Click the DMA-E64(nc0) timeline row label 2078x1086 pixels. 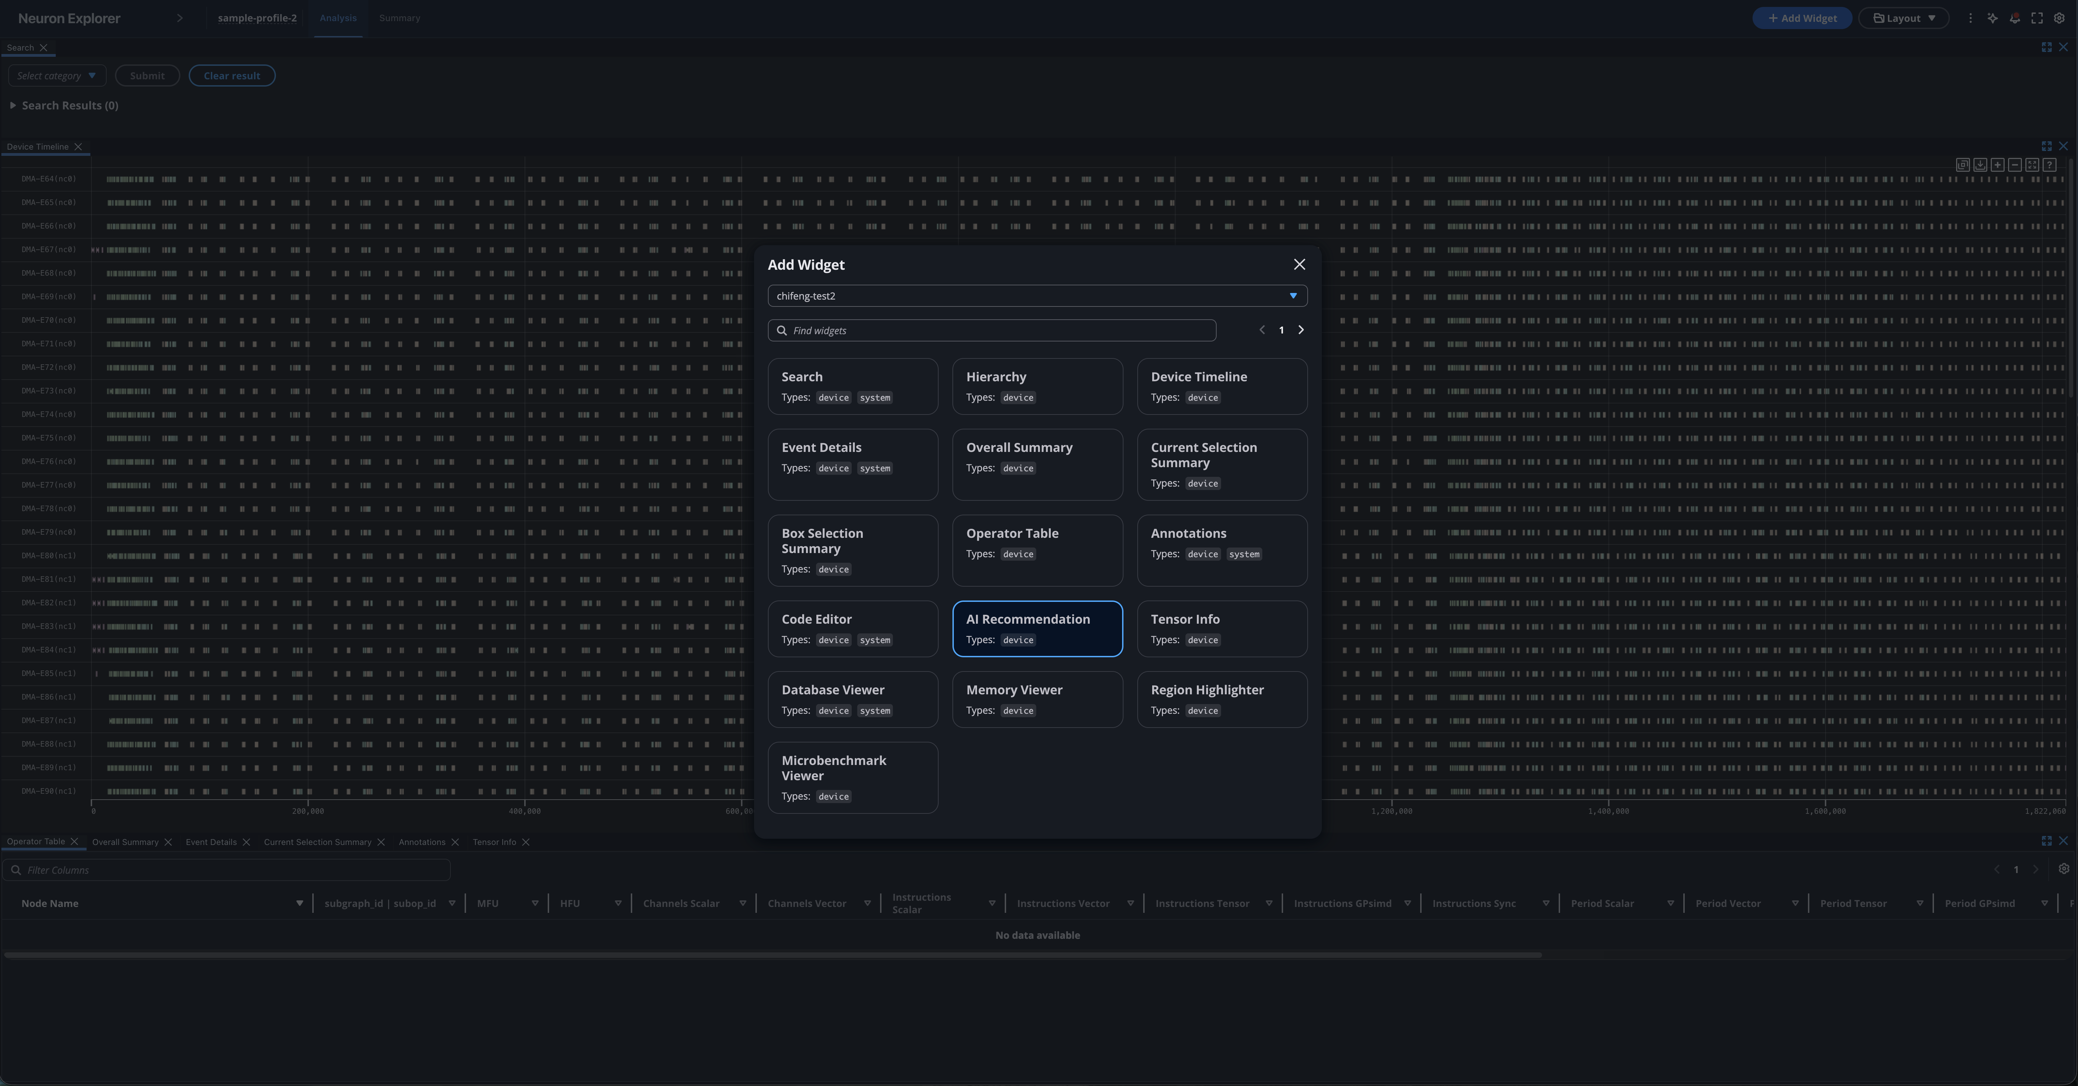tap(48, 179)
